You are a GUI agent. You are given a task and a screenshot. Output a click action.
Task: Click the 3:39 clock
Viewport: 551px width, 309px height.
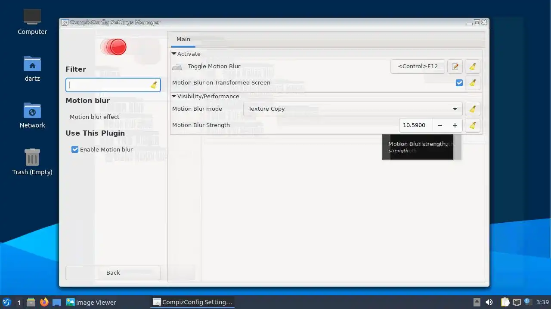tap(543, 302)
